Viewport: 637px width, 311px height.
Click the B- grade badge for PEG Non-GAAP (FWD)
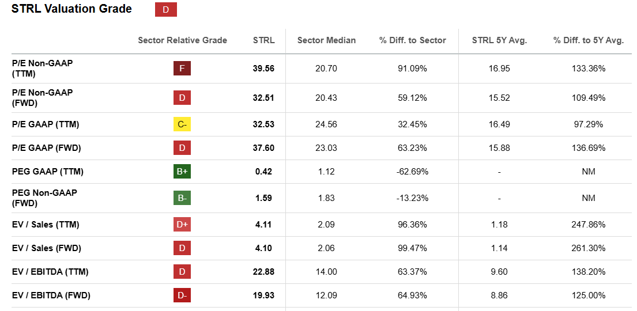182,198
